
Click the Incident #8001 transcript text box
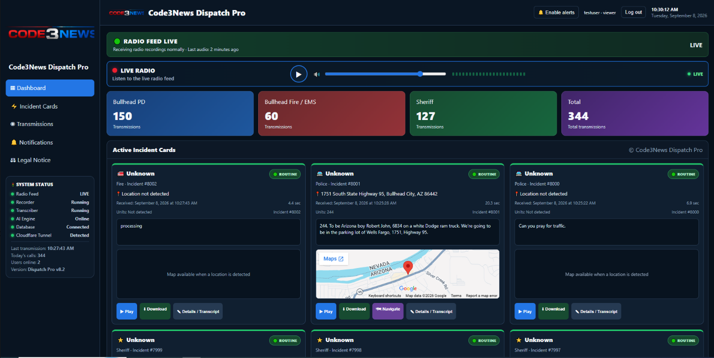(407, 232)
